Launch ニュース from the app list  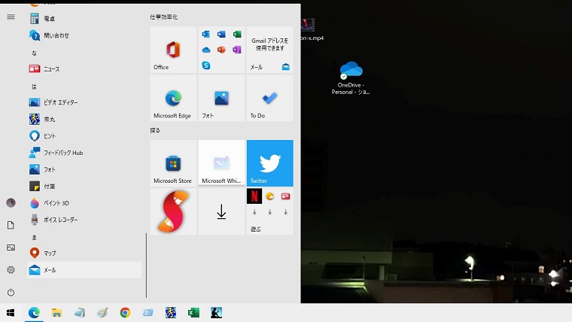coord(84,69)
